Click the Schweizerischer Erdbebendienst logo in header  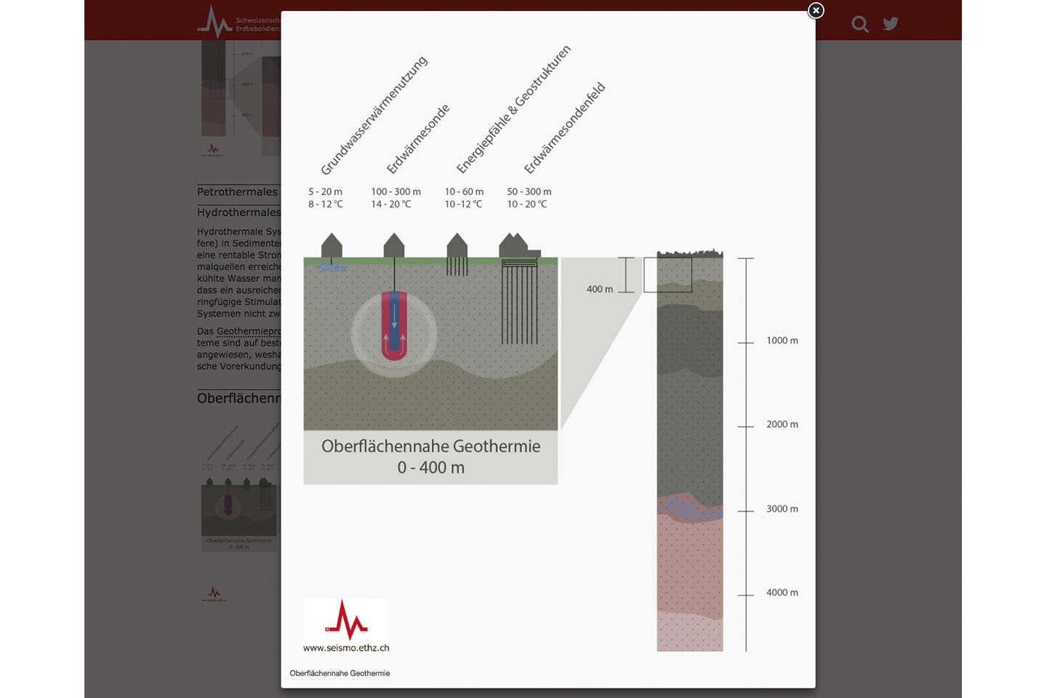[239, 22]
